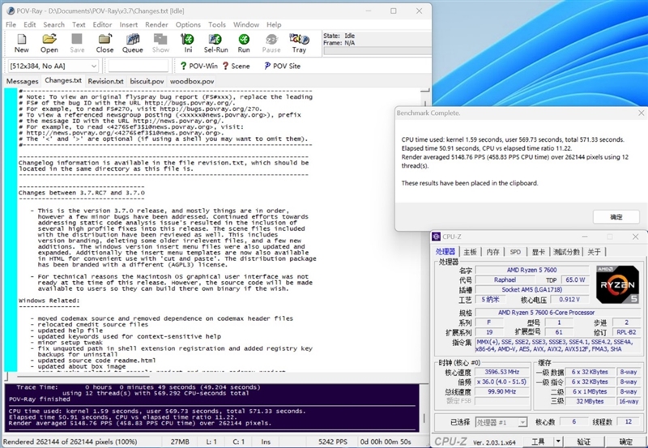Click the New file toolbar icon
648x448 pixels.
point(21,42)
